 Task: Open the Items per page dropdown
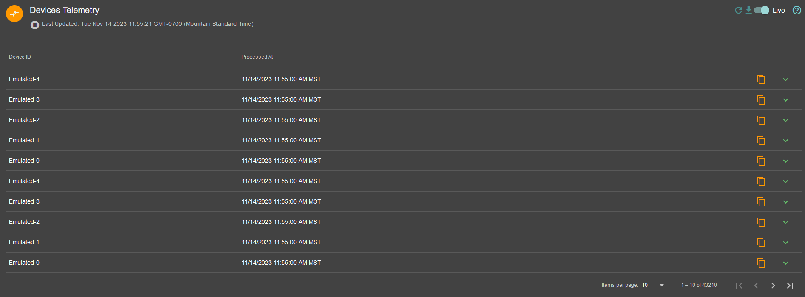point(653,285)
